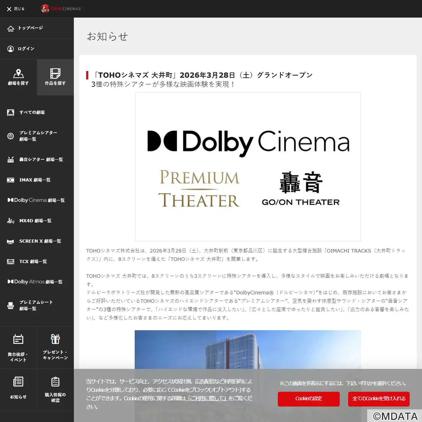This screenshot has width=422, height=422.
Task: Click the Dolby Cinema announcement image
Action: click(248, 166)
